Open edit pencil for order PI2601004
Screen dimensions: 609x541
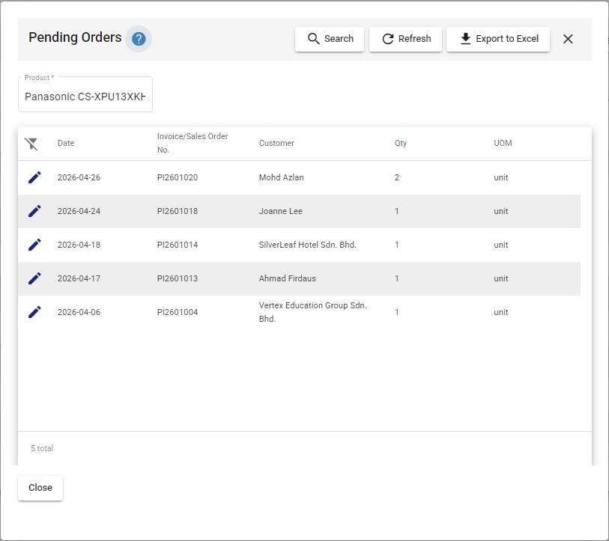coord(34,312)
